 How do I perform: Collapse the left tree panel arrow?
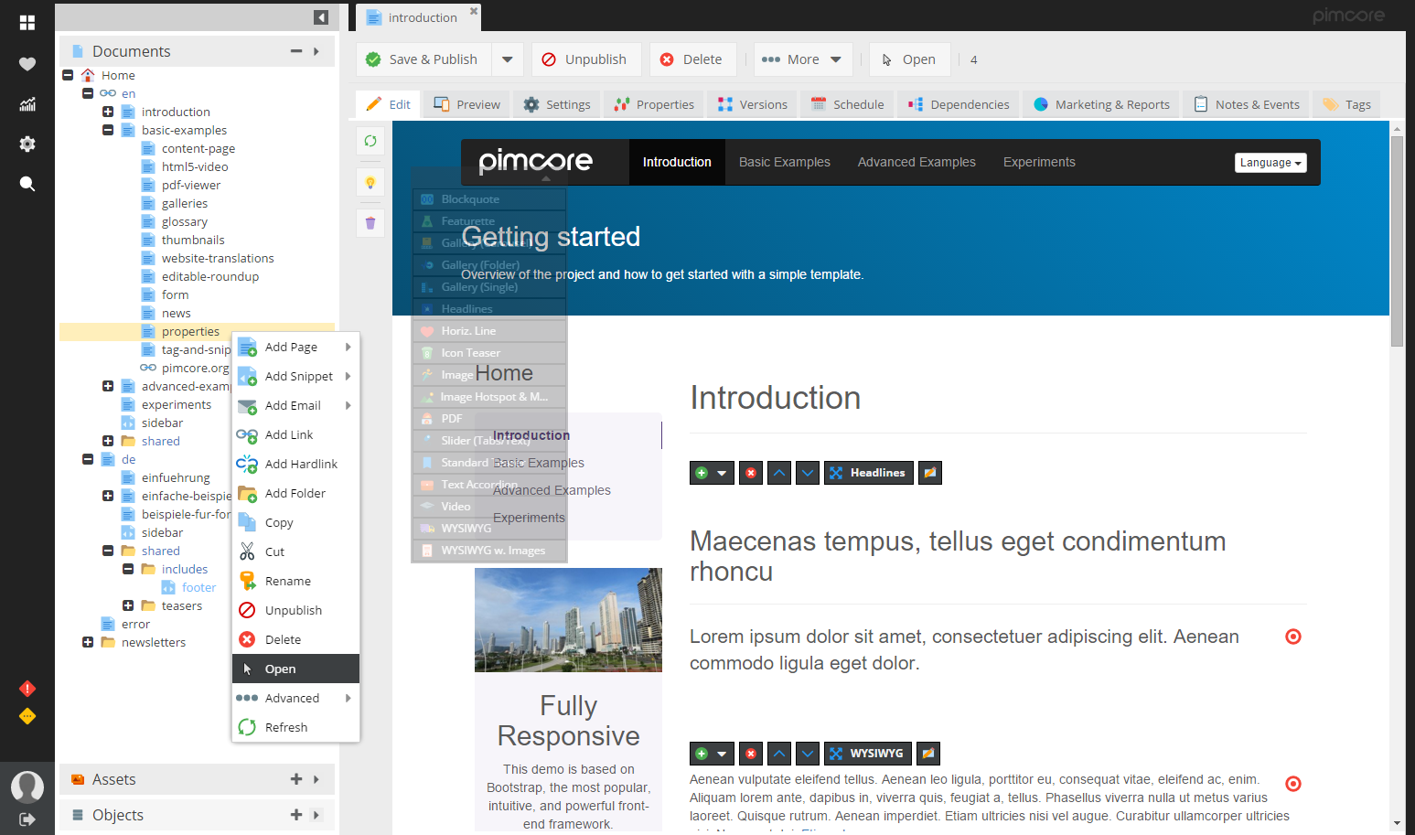coord(321,17)
